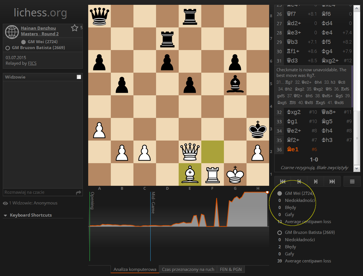Viewport: 363px width, 276px height.
Task: Click the white queen on e2
Action: 190,152
